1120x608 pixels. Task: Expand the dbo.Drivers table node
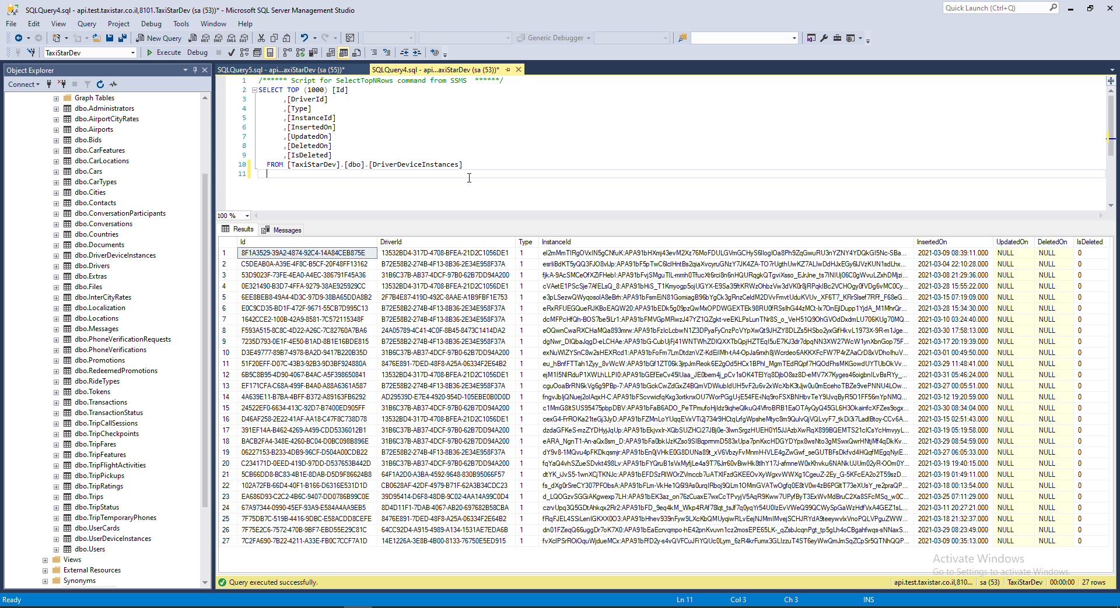click(56, 266)
